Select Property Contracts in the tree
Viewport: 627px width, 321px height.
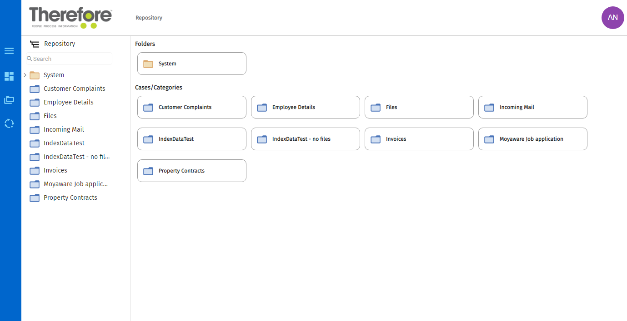[x=70, y=198]
